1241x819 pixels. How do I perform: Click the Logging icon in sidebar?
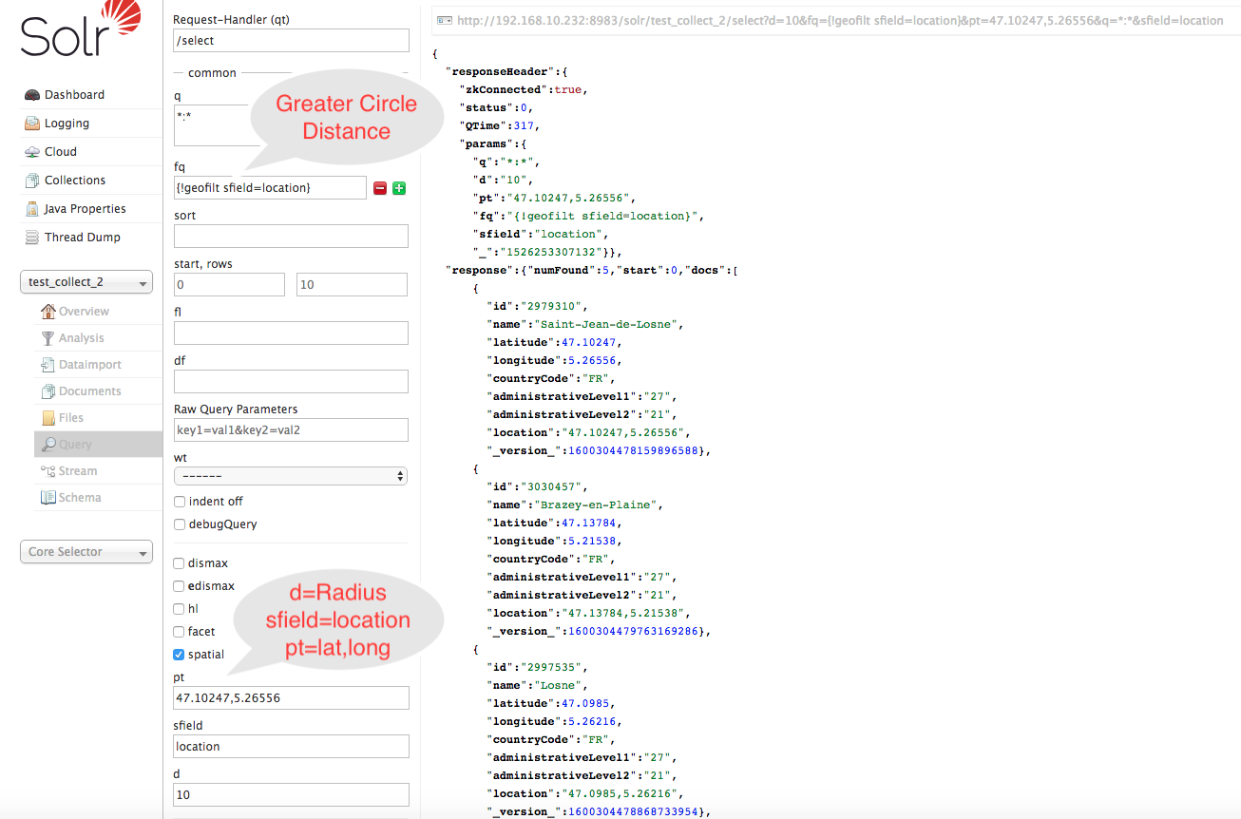click(x=32, y=124)
